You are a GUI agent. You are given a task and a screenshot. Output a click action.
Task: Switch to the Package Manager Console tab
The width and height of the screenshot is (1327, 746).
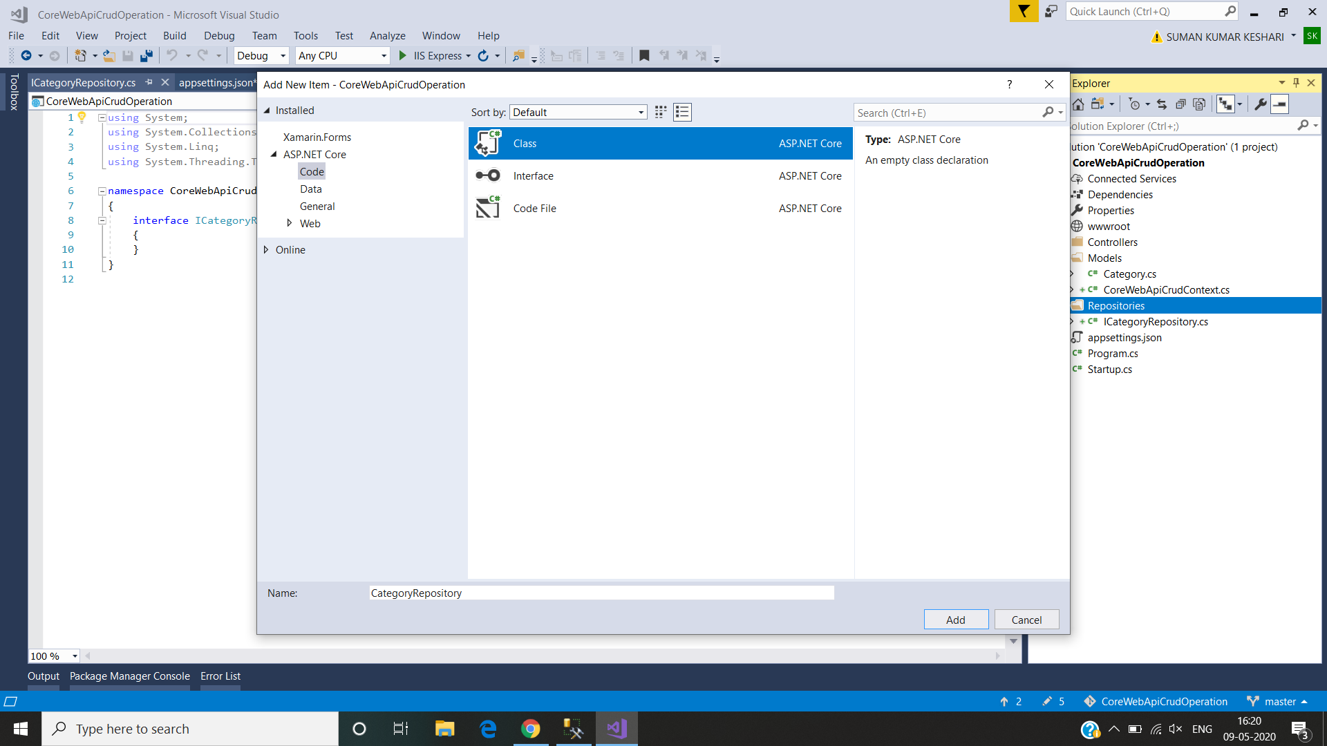[129, 676]
